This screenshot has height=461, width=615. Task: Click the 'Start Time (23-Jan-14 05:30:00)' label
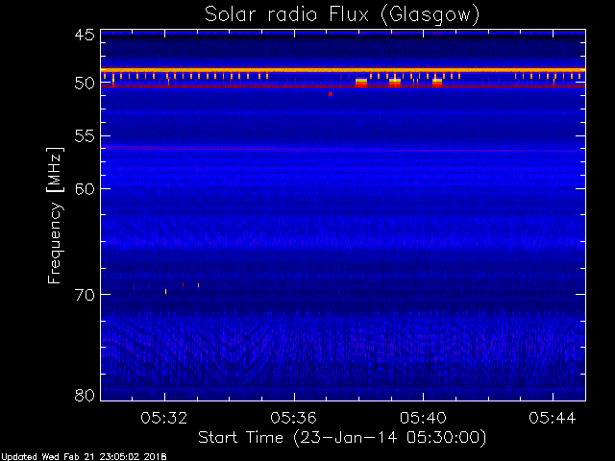pos(342,438)
